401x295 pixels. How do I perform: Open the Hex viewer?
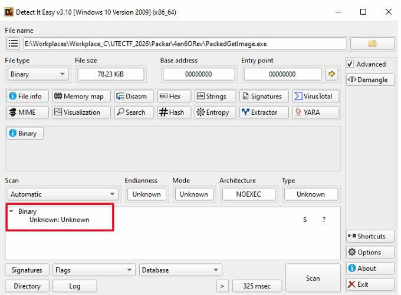[174, 97]
